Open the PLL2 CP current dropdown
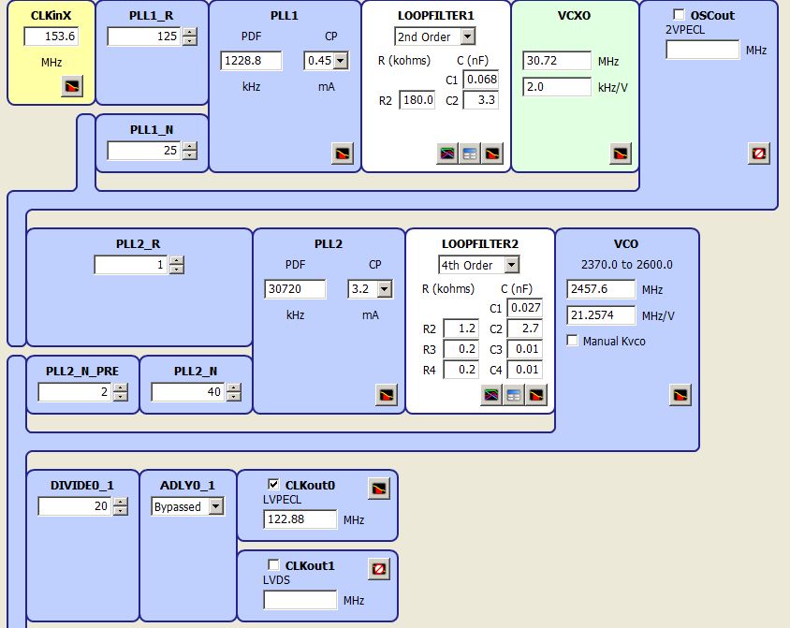This screenshot has width=790, height=628. 385,289
